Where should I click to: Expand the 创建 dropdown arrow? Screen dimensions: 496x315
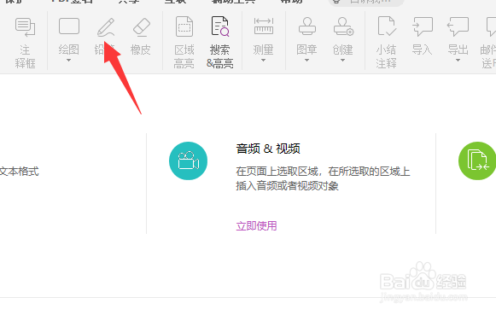(x=342, y=61)
